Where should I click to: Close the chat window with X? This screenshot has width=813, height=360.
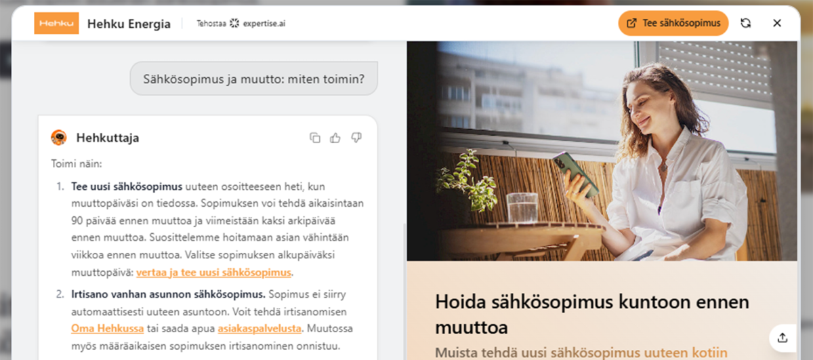[x=777, y=23]
